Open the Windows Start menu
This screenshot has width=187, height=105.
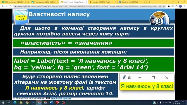3,102
